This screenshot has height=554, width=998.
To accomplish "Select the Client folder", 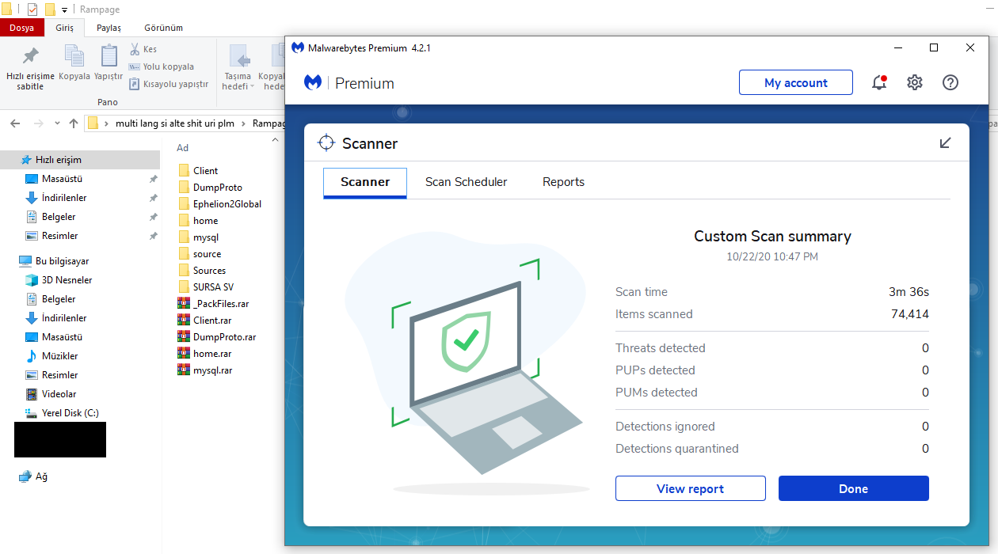I will pyautogui.click(x=198, y=171).
